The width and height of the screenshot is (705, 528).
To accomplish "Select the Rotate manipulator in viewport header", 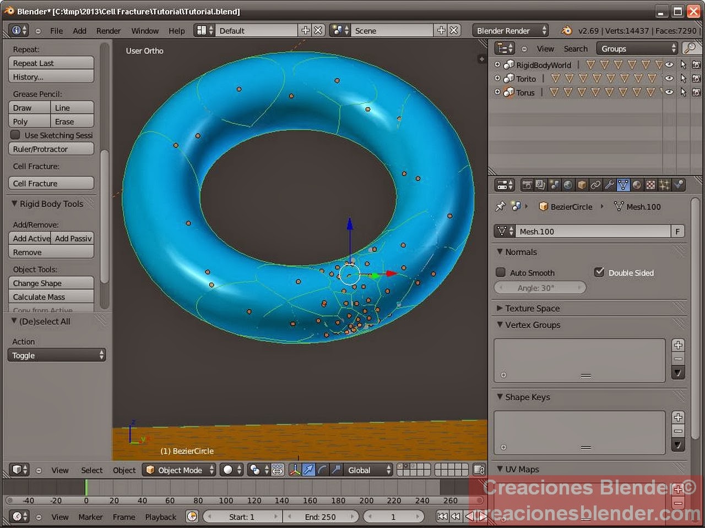I will (322, 470).
